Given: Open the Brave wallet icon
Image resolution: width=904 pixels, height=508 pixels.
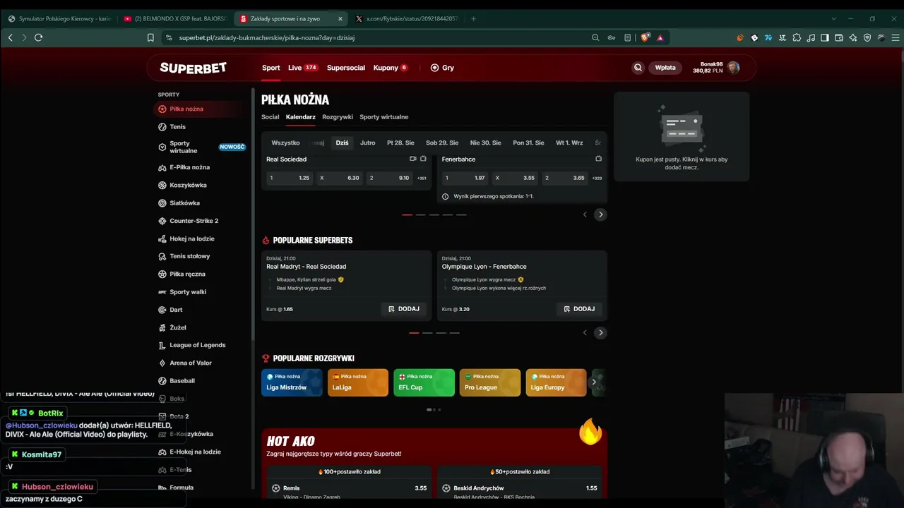Looking at the screenshot, I should 839,37.
